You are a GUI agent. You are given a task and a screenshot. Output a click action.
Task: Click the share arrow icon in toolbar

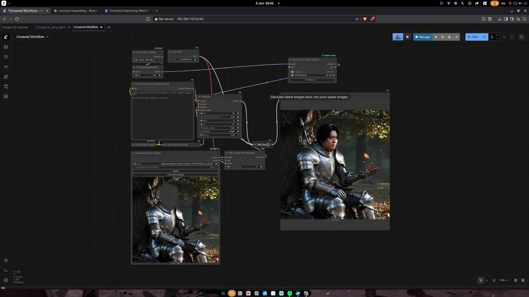point(456,37)
